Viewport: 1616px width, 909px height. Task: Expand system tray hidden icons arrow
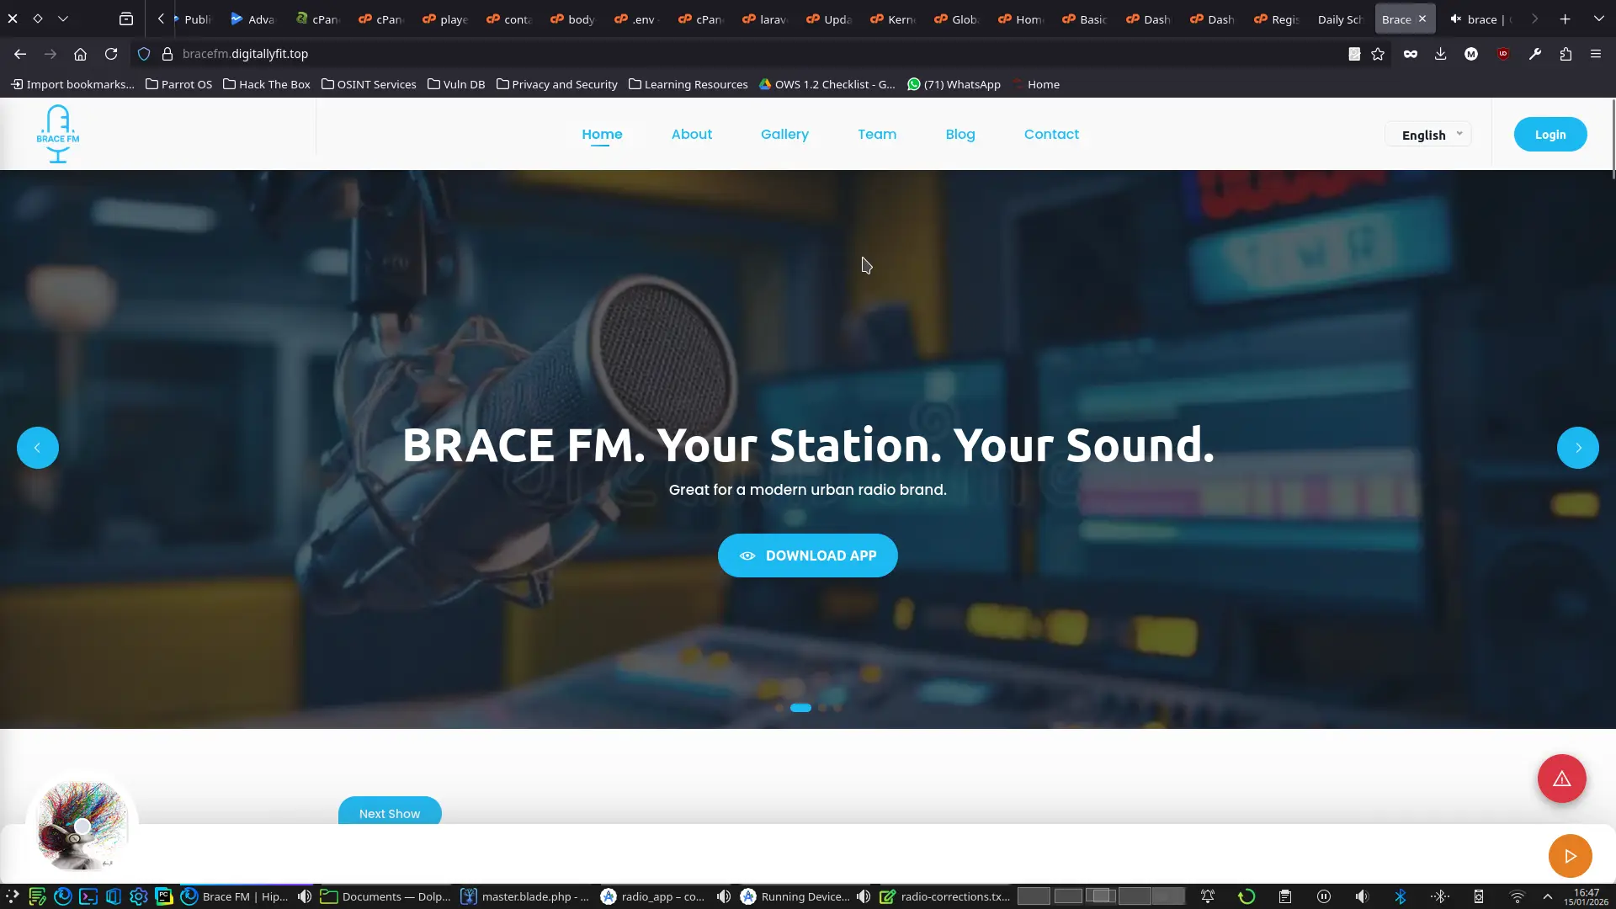pos(1547,896)
